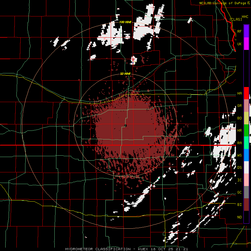This screenshot has height=251, width=251.
Task: Click the HA legend label
Action: tap(239, 93)
